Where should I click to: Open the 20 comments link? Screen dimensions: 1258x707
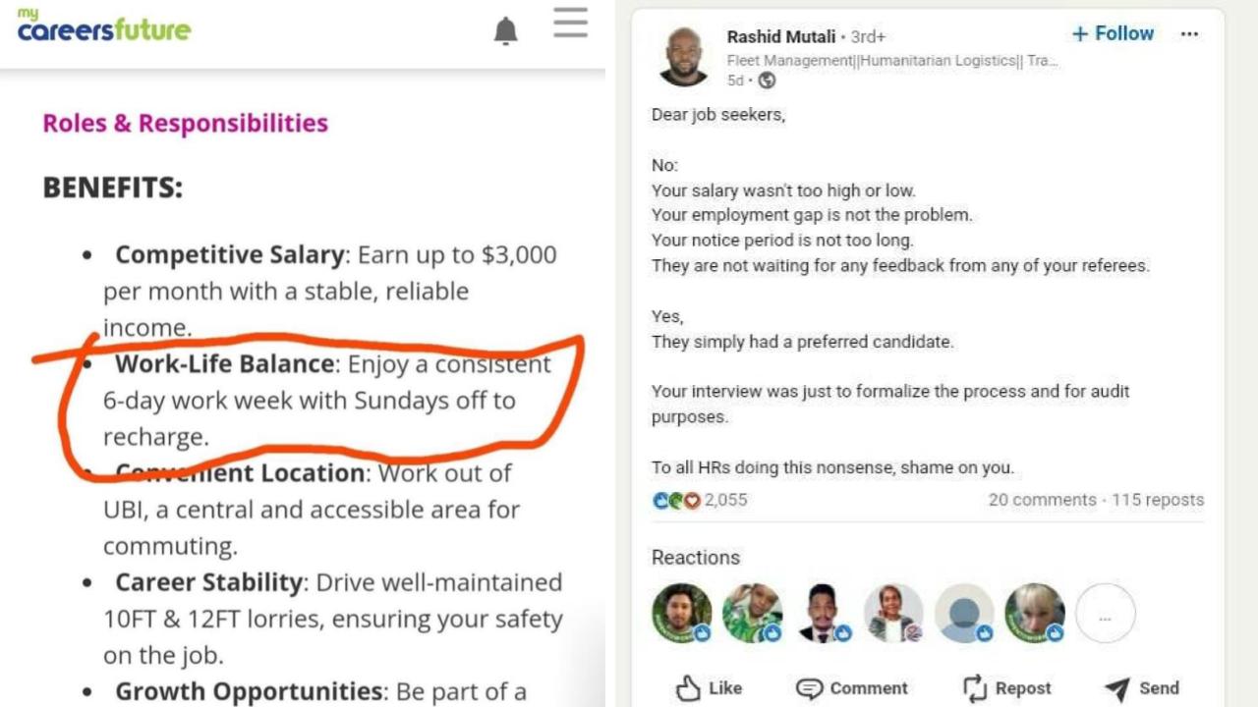[1044, 500]
